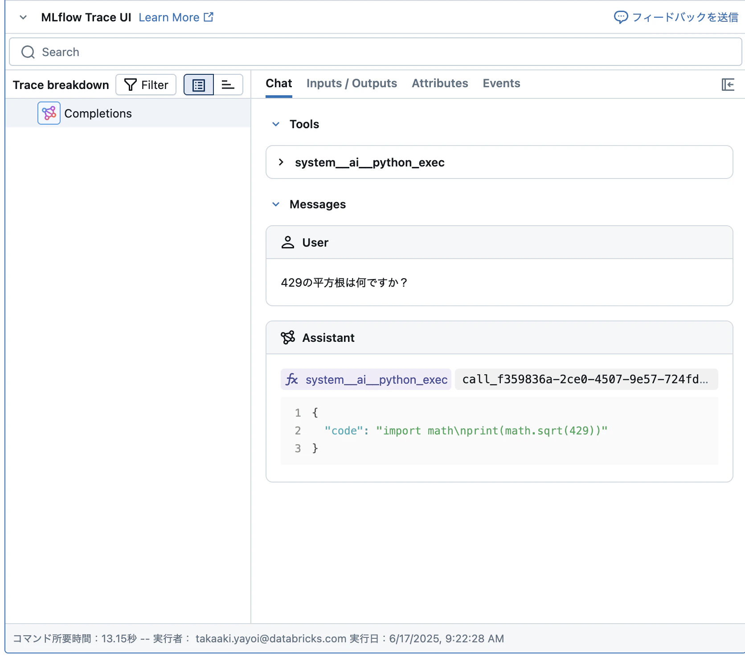Click the system__ai__python_exec function call tag
Image resolution: width=745 pixels, height=657 pixels.
[366, 379]
